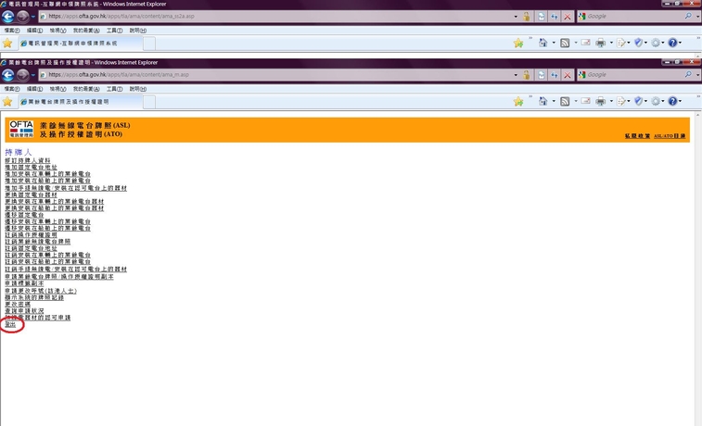This screenshot has width=702, height=426.
Task: Open the 更改密碼 link
Action: pyautogui.click(x=18, y=304)
